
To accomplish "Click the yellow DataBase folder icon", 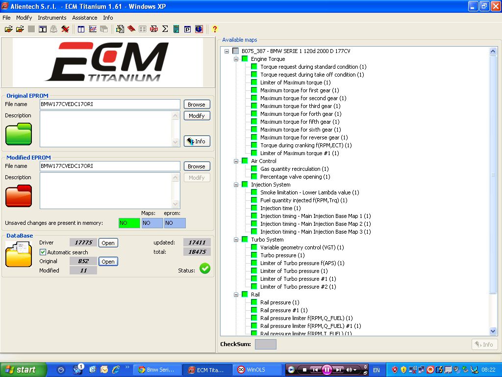I will click(19, 254).
